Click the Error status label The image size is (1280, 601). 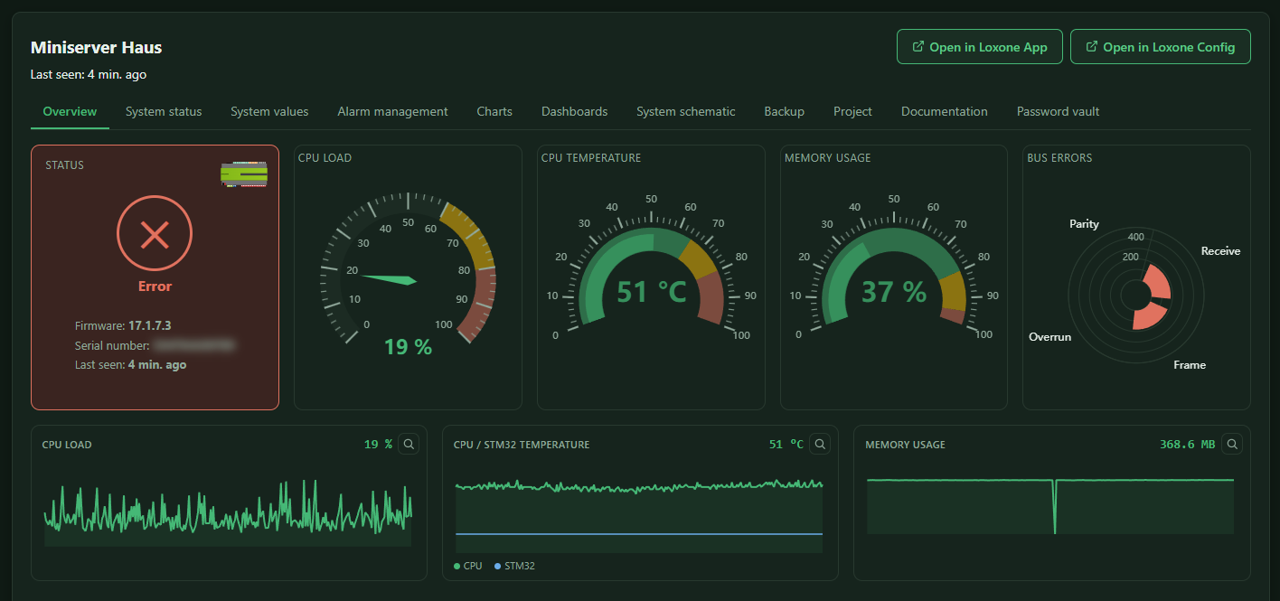(x=155, y=286)
